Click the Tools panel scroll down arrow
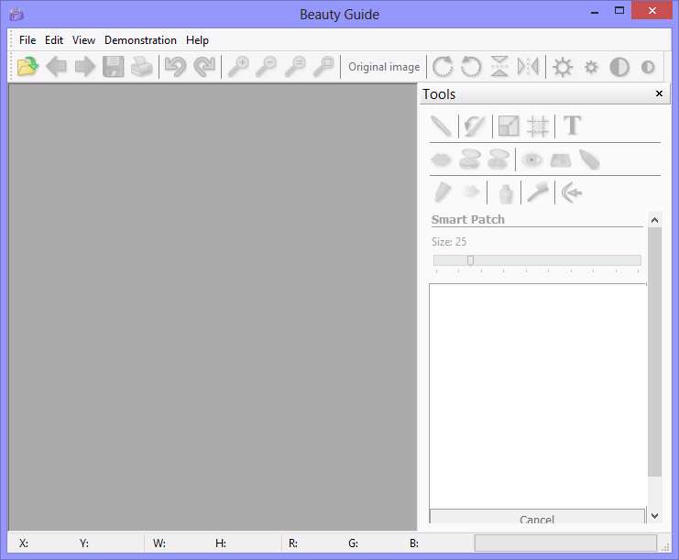This screenshot has width=679, height=560. tap(654, 517)
